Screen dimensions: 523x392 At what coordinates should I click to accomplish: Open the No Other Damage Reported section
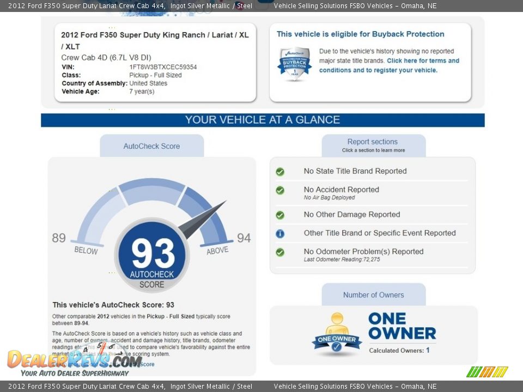(352, 215)
